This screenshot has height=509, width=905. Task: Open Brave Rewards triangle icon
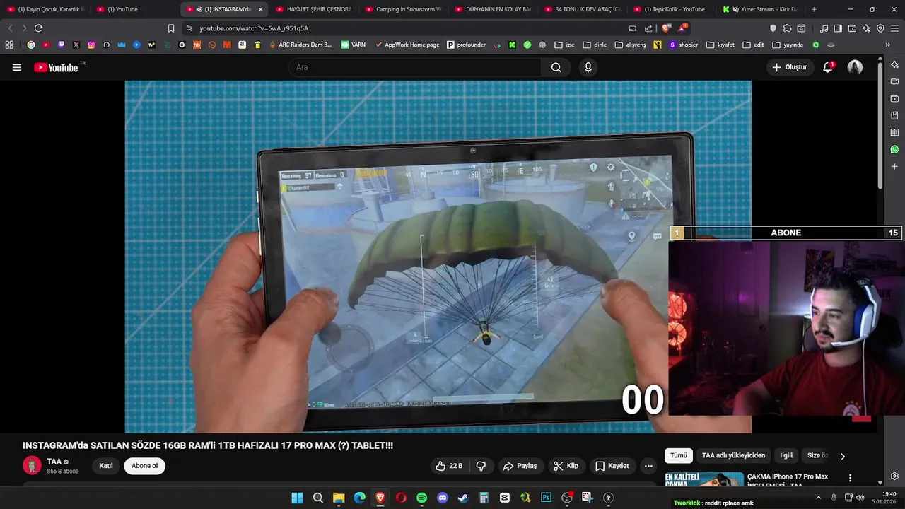point(682,28)
